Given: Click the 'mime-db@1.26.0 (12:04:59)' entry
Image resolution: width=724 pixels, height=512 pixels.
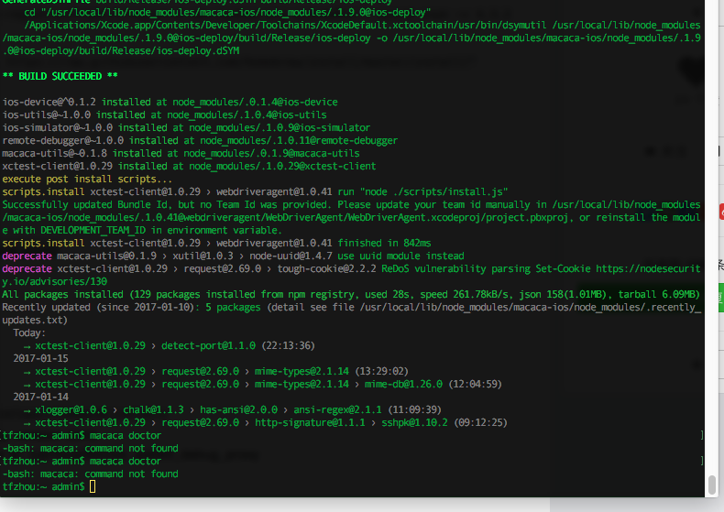Looking at the screenshot, I should (433, 385).
